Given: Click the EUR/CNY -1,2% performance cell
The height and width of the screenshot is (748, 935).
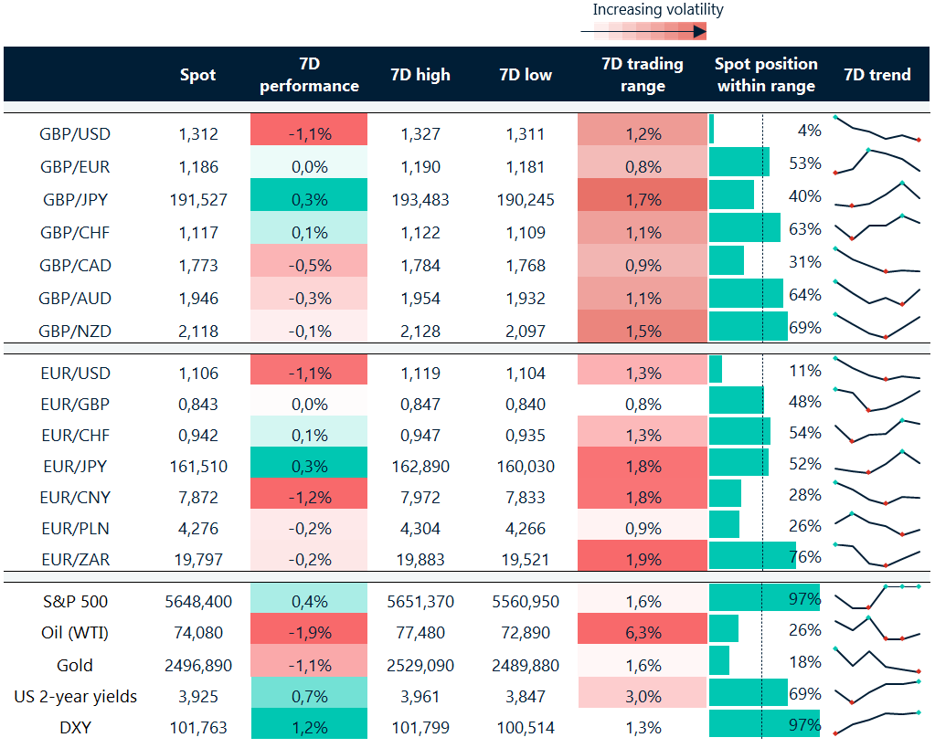Looking at the screenshot, I should coord(309,498).
